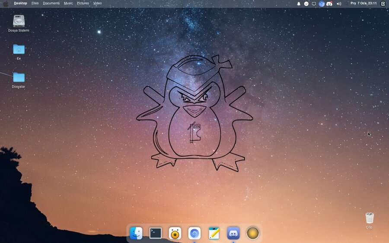
Task: Open the Ev home folder on desktop
Action: point(19,52)
